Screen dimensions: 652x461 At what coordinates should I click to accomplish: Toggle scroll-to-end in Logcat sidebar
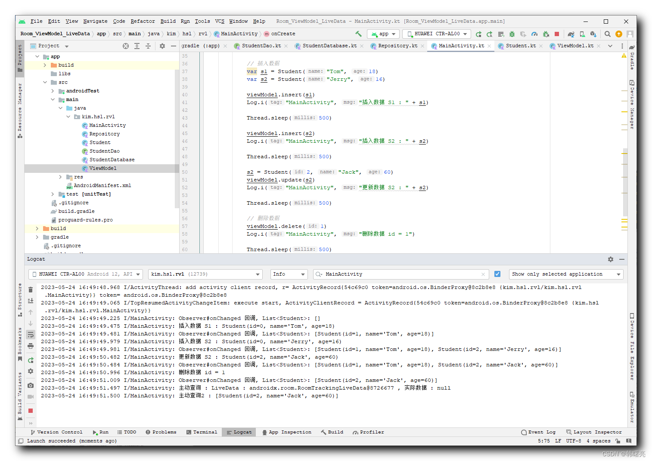coord(30,301)
